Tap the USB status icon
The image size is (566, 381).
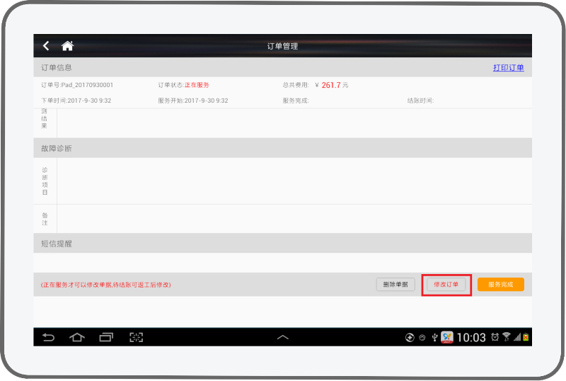pyautogui.click(x=435, y=337)
